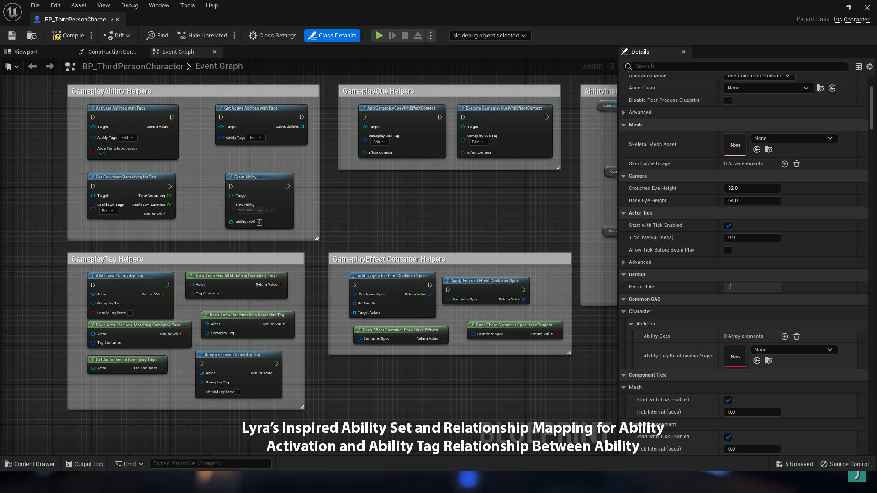Add element to Skin Cache Usage array
This screenshot has height=493, width=877.
click(784, 164)
